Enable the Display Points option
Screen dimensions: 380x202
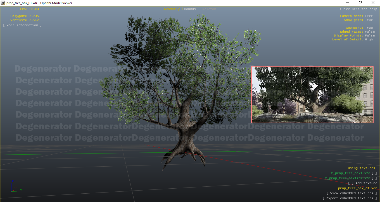[x=370, y=36]
